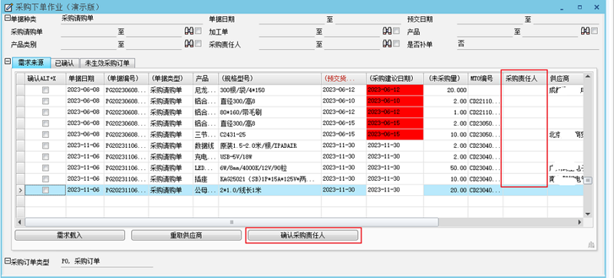Viewport: 614px width, 278px height.
Task: Click the red 2023-06-10 suggested date cell
Action: pyautogui.click(x=394, y=101)
